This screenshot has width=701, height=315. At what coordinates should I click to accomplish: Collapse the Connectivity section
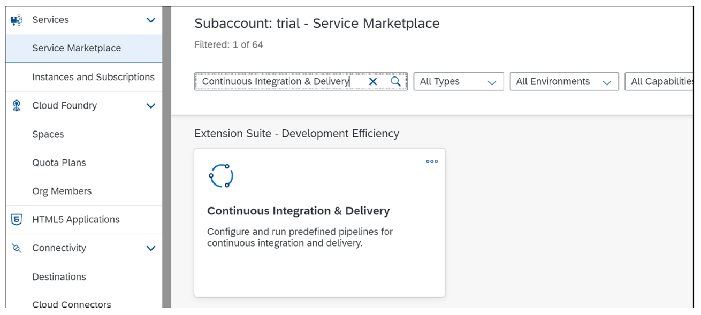150,248
